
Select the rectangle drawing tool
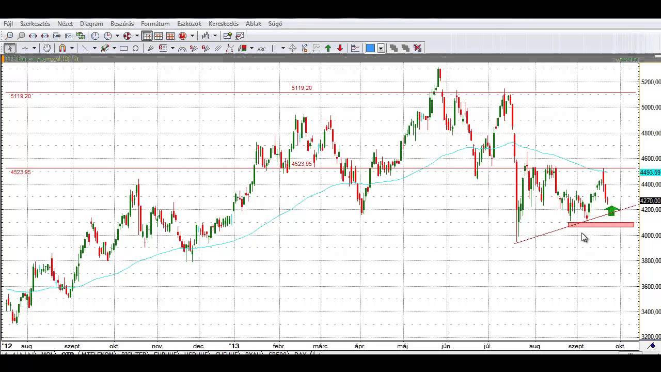tap(123, 48)
